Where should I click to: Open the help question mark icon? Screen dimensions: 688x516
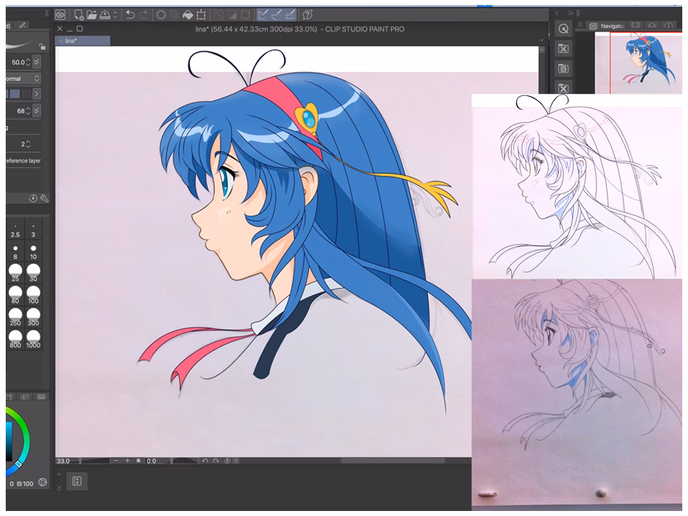[x=307, y=14]
